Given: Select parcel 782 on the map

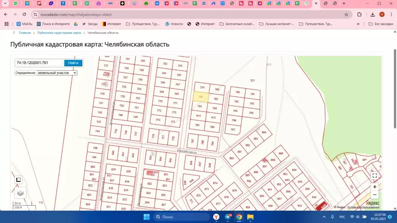Looking at the screenshot, I should click(216, 99).
